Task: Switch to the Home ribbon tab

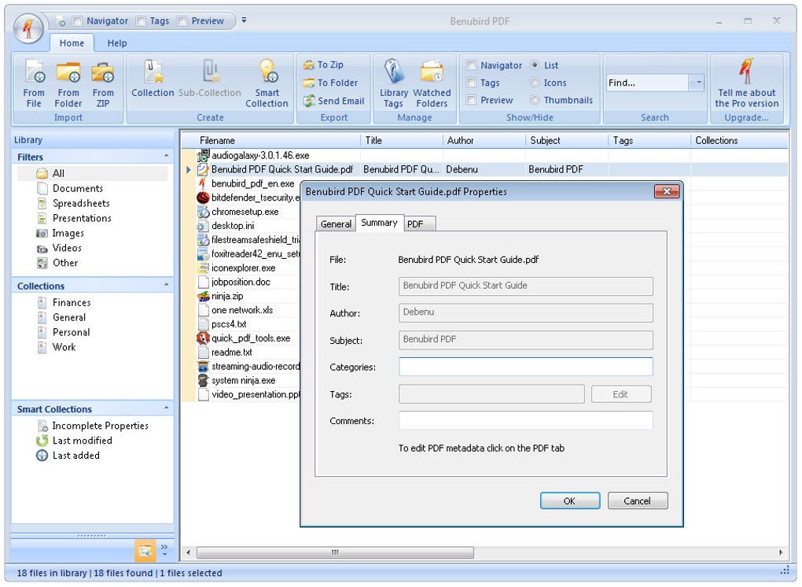Action: pos(72,43)
